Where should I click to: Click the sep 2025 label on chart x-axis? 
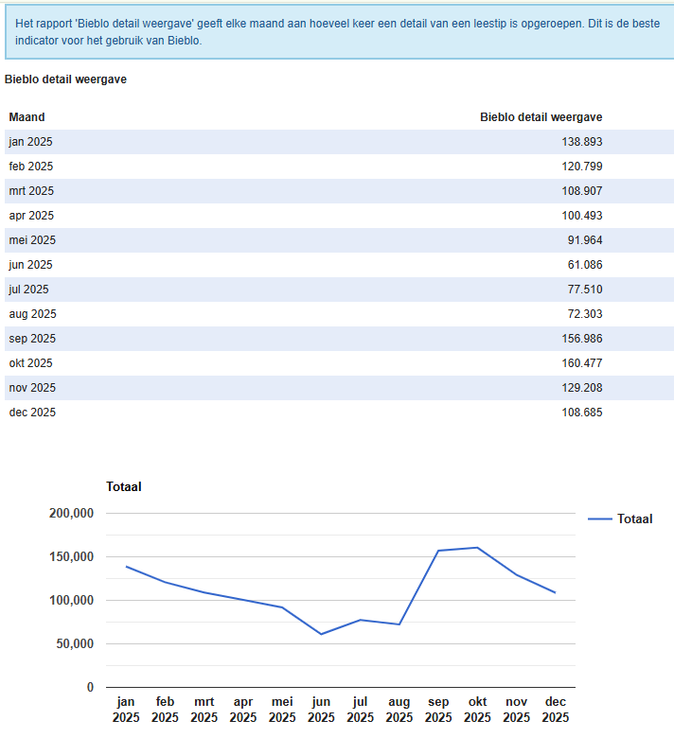(x=438, y=710)
